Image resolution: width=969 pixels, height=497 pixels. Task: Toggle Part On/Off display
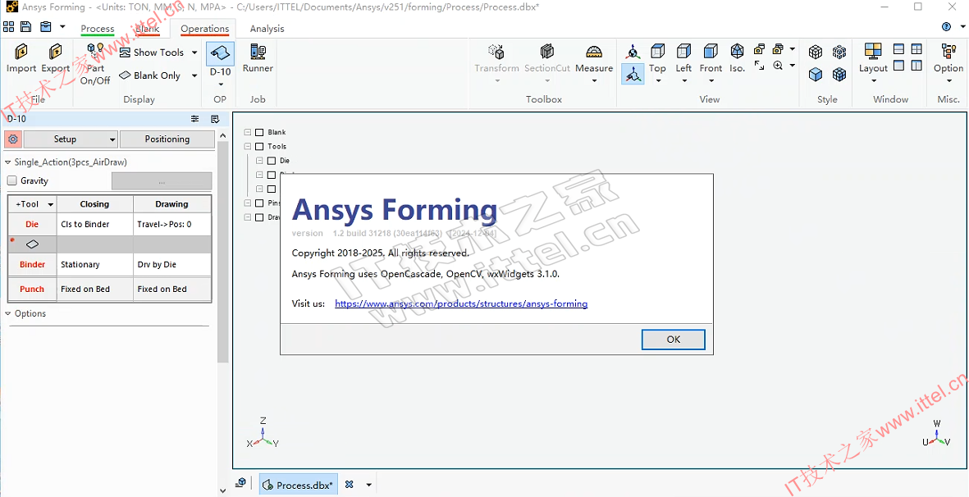pyautogui.click(x=95, y=64)
